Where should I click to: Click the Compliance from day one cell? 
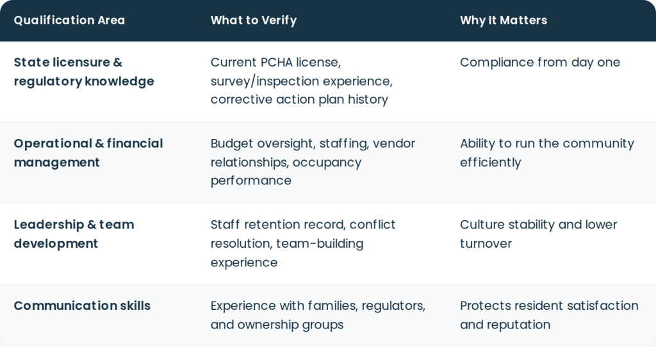(540, 62)
